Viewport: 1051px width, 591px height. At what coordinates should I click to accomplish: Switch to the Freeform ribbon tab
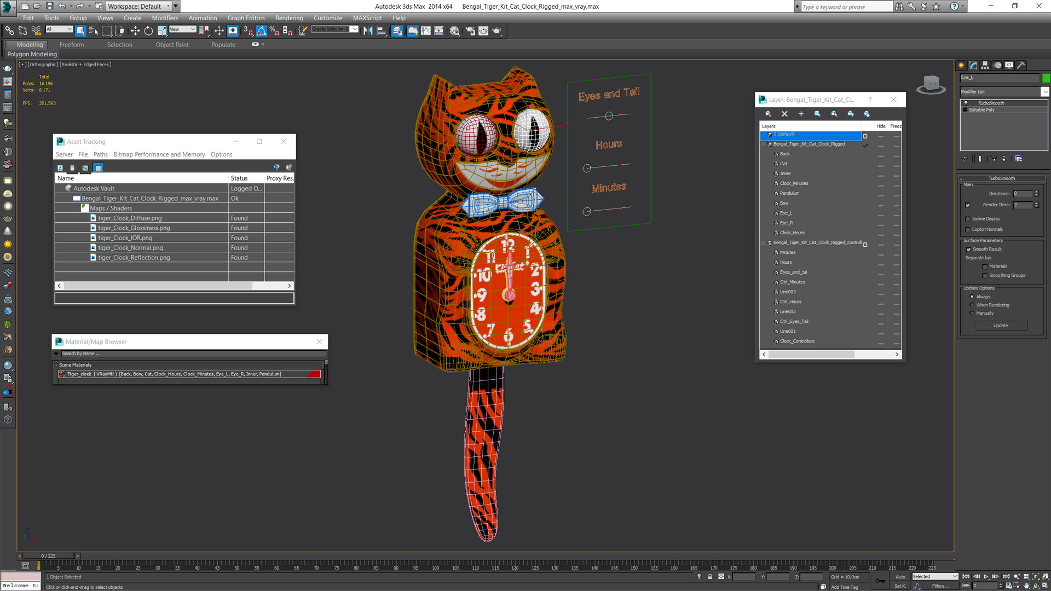[72, 45]
